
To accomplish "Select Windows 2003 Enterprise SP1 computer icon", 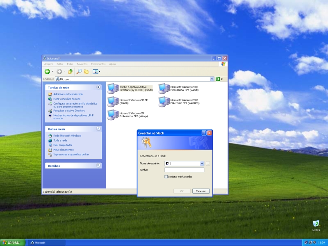I will click(x=164, y=101).
